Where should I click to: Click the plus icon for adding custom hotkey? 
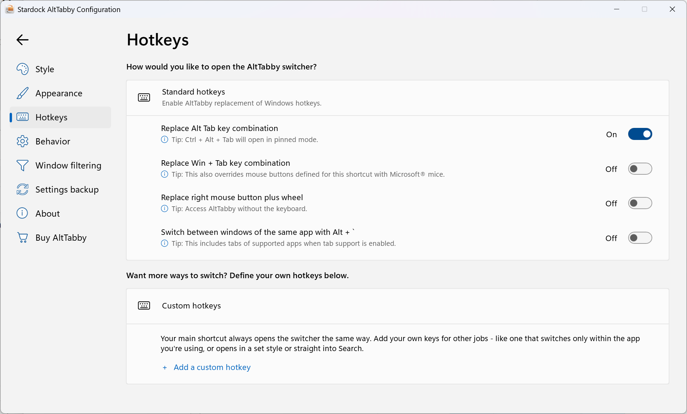tap(165, 368)
